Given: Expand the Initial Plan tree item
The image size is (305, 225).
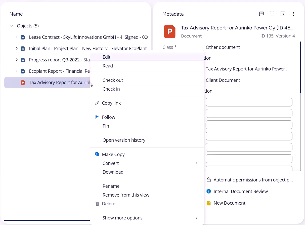Looking at the screenshot, I should click(x=17, y=49).
